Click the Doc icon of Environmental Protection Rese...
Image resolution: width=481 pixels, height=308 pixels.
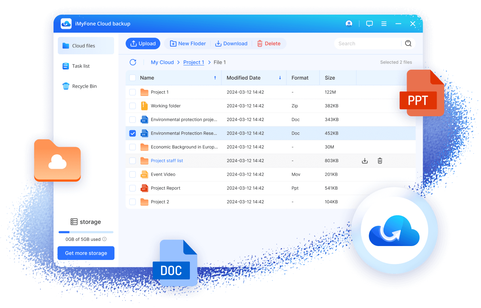(x=144, y=133)
